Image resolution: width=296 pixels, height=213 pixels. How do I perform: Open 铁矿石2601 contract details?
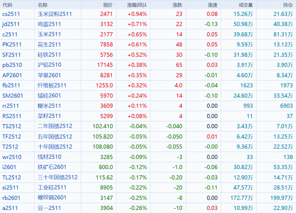pyautogui.click(x=52, y=167)
